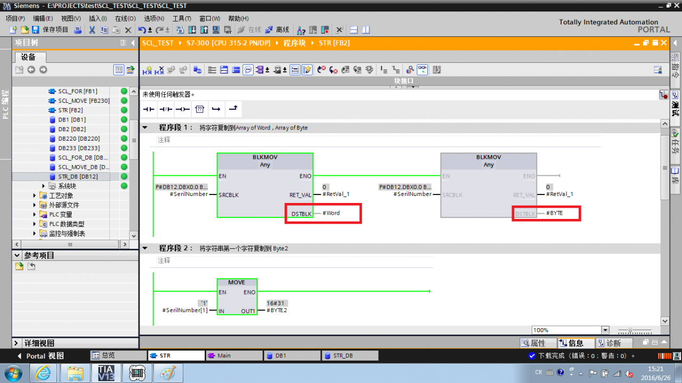
Task: Click the print icon in the main toolbar
Action: [78, 30]
